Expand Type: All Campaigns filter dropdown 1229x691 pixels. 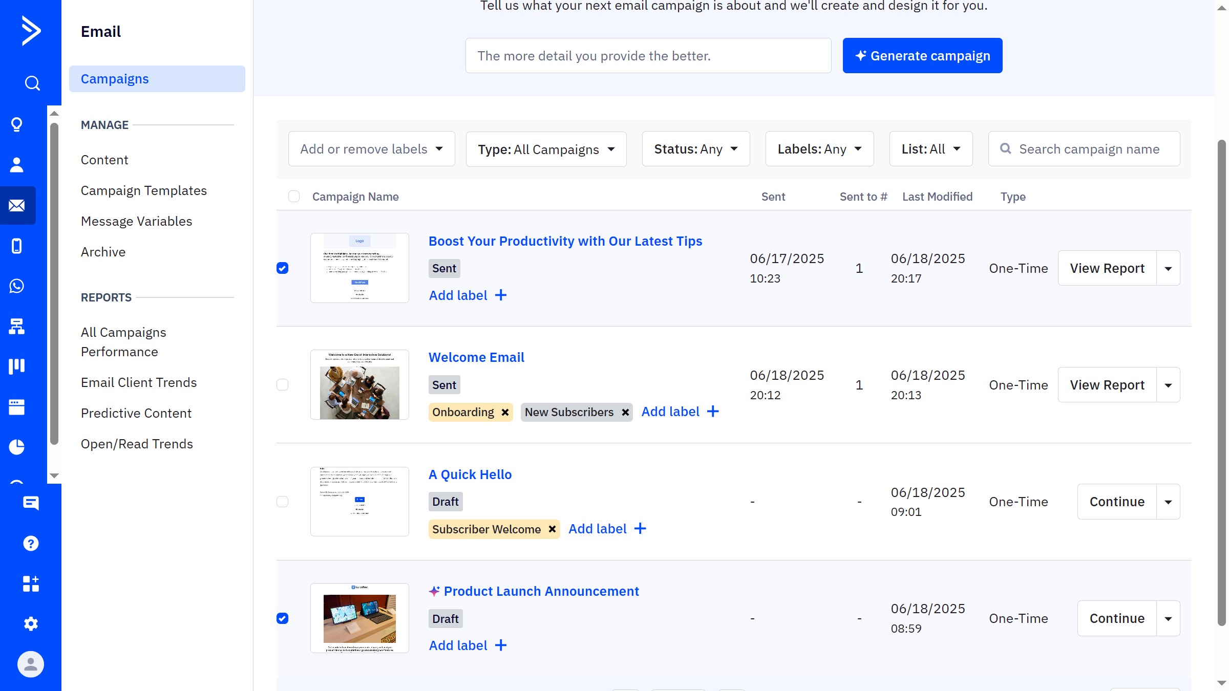pyautogui.click(x=546, y=149)
